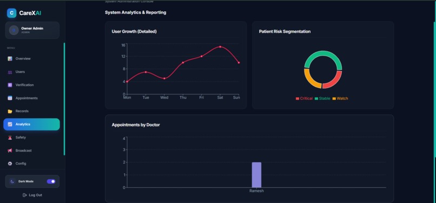
Task: Click the Config gear icon
Action: (10, 164)
